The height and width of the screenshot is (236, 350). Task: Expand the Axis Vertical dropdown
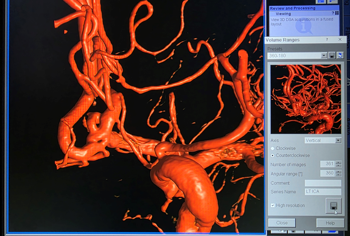click(x=338, y=140)
